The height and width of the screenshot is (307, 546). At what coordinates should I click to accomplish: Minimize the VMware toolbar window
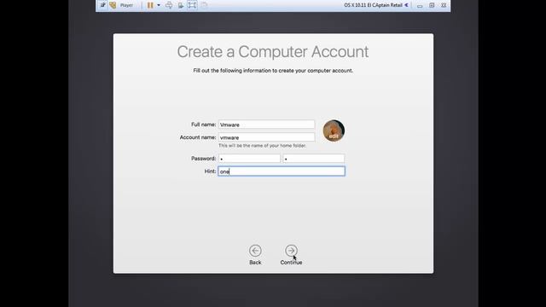[420, 6]
